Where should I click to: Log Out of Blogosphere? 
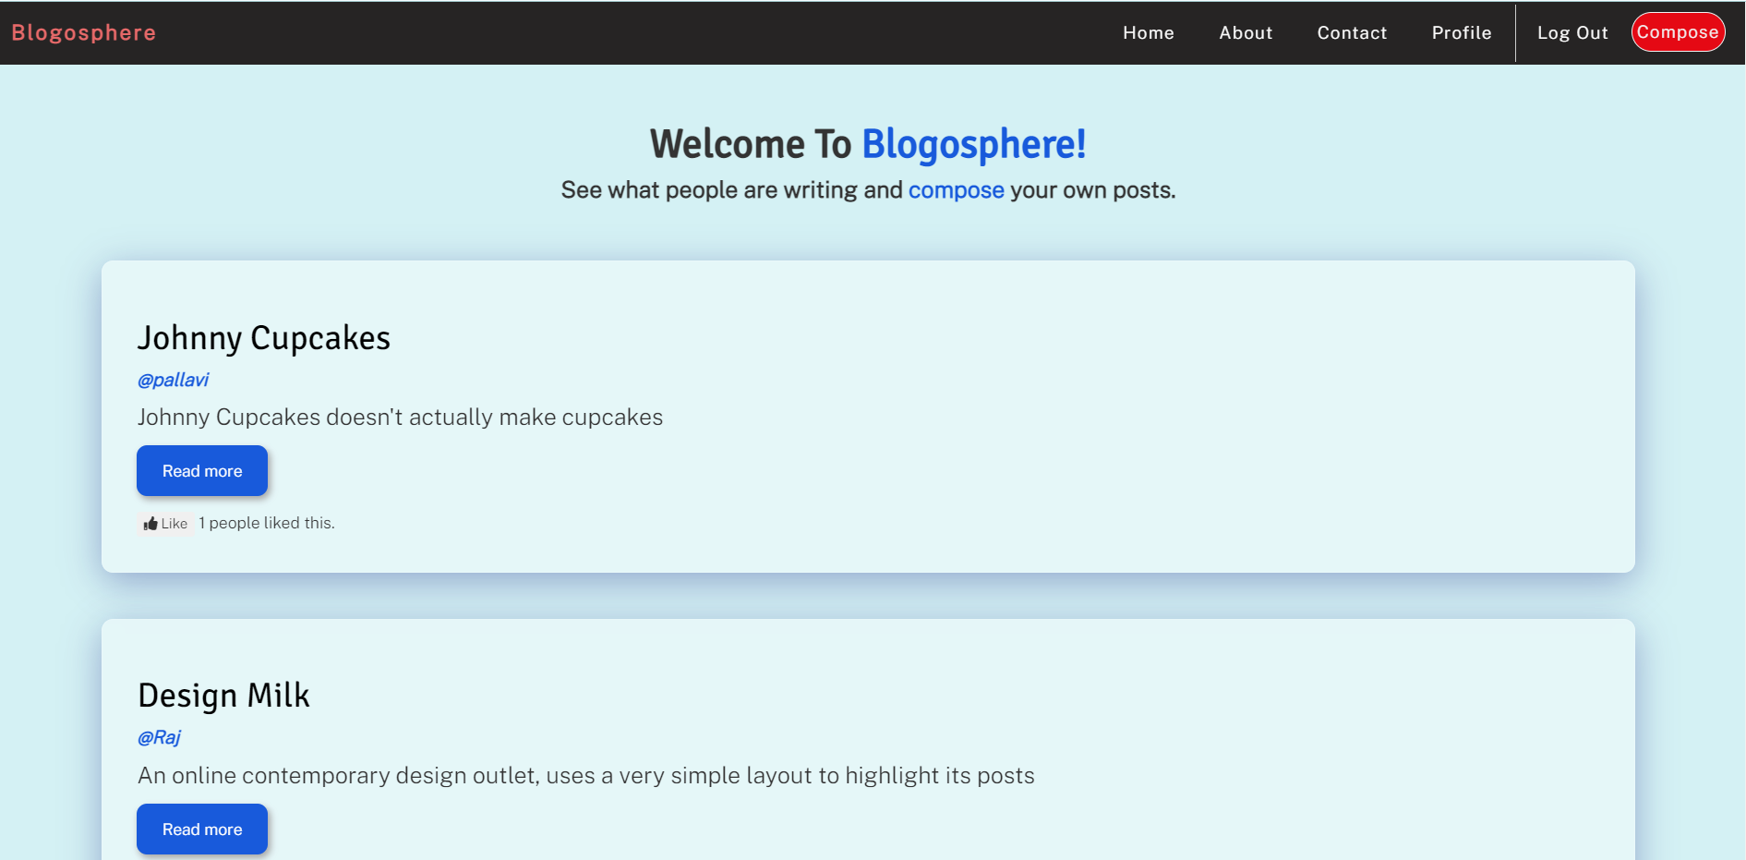point(1571,32)
